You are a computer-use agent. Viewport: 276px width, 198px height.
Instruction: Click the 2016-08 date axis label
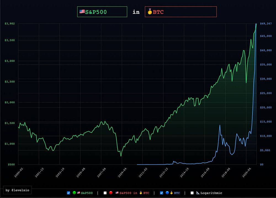click(205, 172)
